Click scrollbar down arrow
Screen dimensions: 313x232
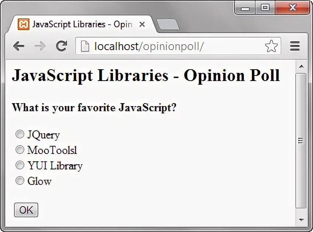click(x=301, y=219)
